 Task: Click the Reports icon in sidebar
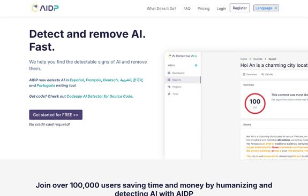click(x=169, y=80)
